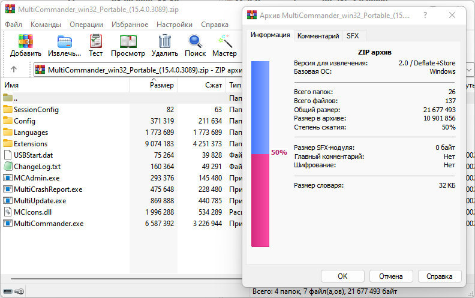Viewport: 475px width, 298px height.
Task: Click the MultiCommander.exe application icon
Action: click(8, 223)
